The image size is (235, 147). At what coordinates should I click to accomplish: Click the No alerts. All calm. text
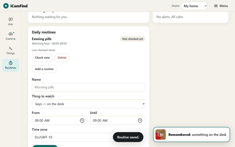tap(170, 17)
